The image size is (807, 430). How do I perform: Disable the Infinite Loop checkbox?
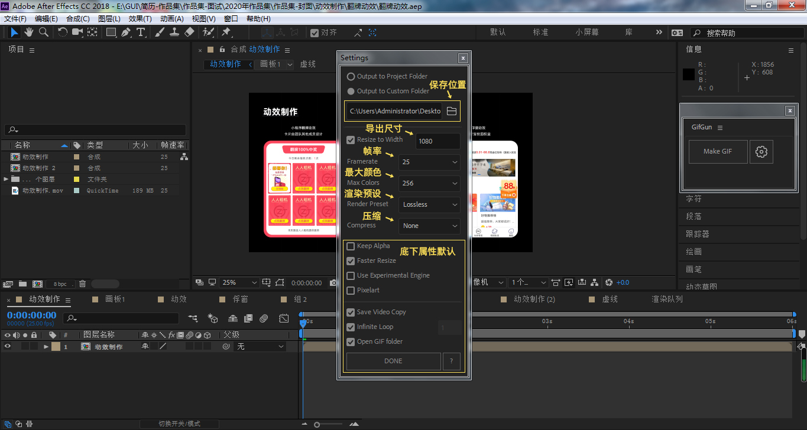pyautogui.click(x=351, y=327)
